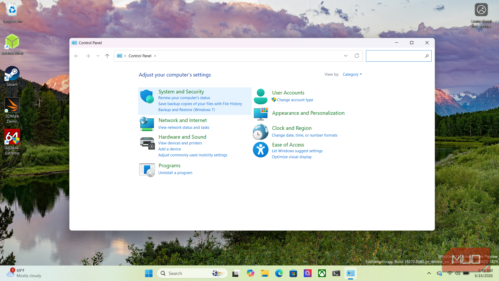
Task: Open File Explorer from the taskbar
Action: click(x=265, y=273)
